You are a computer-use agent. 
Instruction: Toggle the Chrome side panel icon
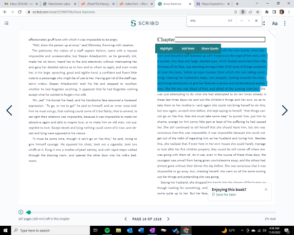click(x=274, y=12)
